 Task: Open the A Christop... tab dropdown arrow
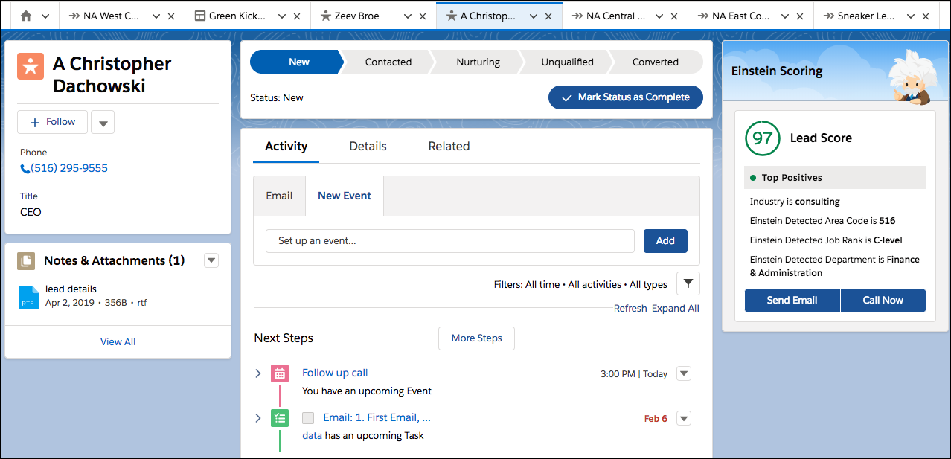[534, 16]
